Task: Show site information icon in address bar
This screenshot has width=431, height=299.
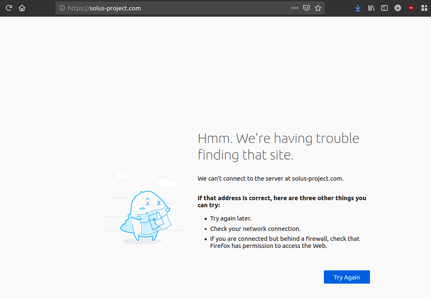Action: click(x=62, y=8)
